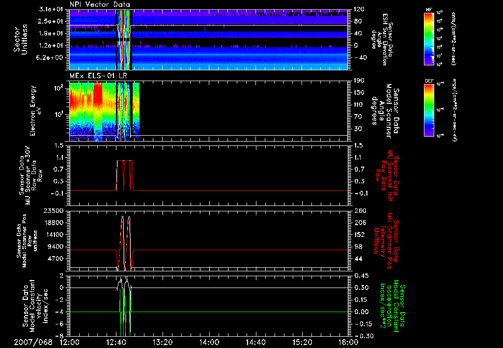Screen dimensions: 503x348
Task: Click the 'Model Scanner Pos Raw unitless' axis label
Action: click(x=28, y=241)
